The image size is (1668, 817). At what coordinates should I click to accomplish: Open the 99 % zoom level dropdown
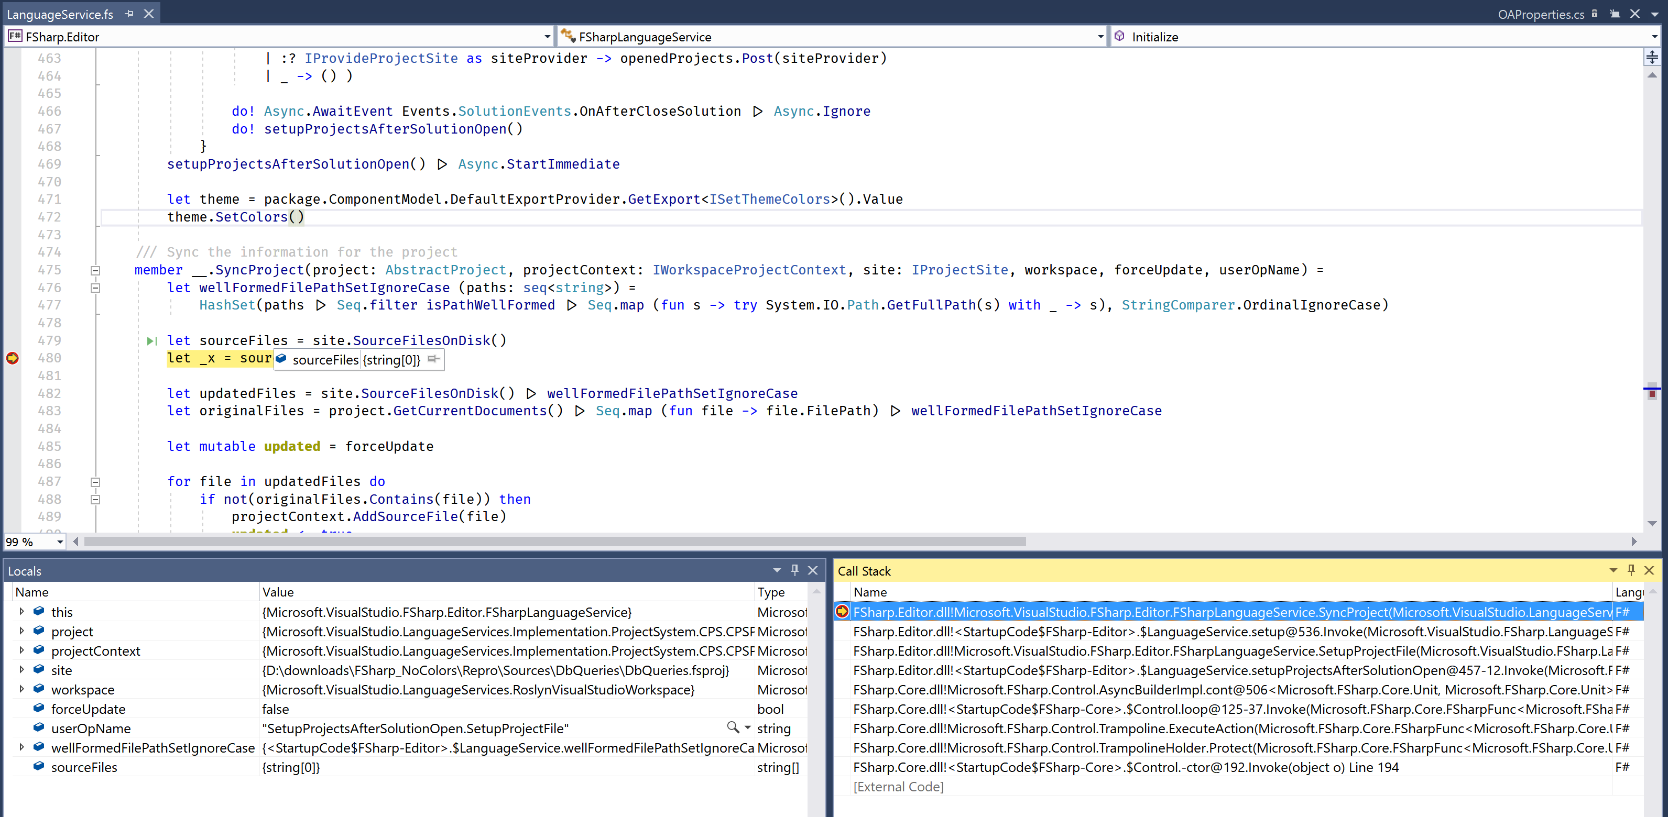click(60, 542)
